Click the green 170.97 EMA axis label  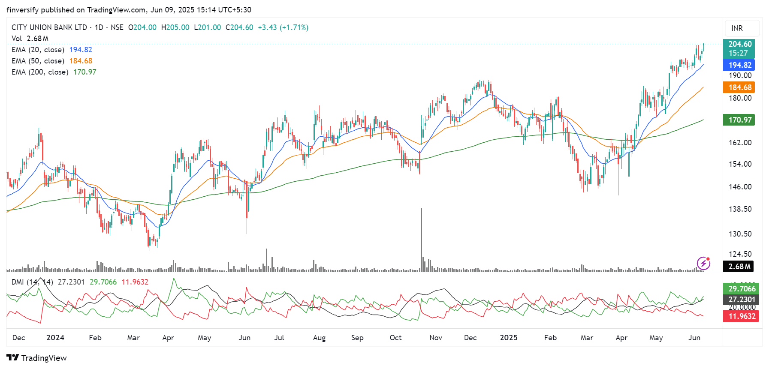tap(739, 120)
